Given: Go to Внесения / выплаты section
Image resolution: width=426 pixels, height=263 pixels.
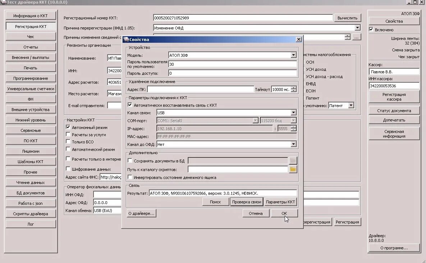Looking at the screenshot, I should (x=31, y=57).
